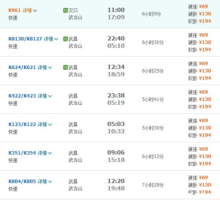220x200 pixels.
Task: Click the 始 icon in the K8130/K8127 row
Action: pyautogui.click(x=66, y=39)
